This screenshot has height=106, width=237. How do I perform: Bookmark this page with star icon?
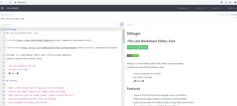[x=230, y=2]
